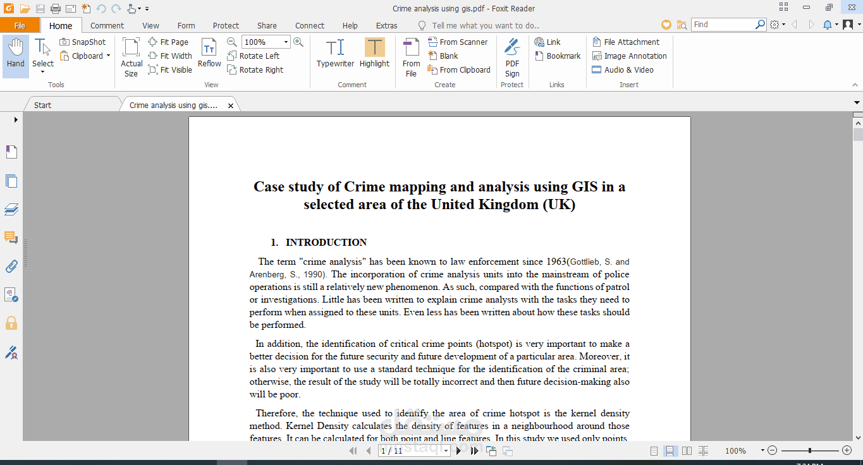Open the Customize Quick Access Toolbar arrow

[147, 9]
